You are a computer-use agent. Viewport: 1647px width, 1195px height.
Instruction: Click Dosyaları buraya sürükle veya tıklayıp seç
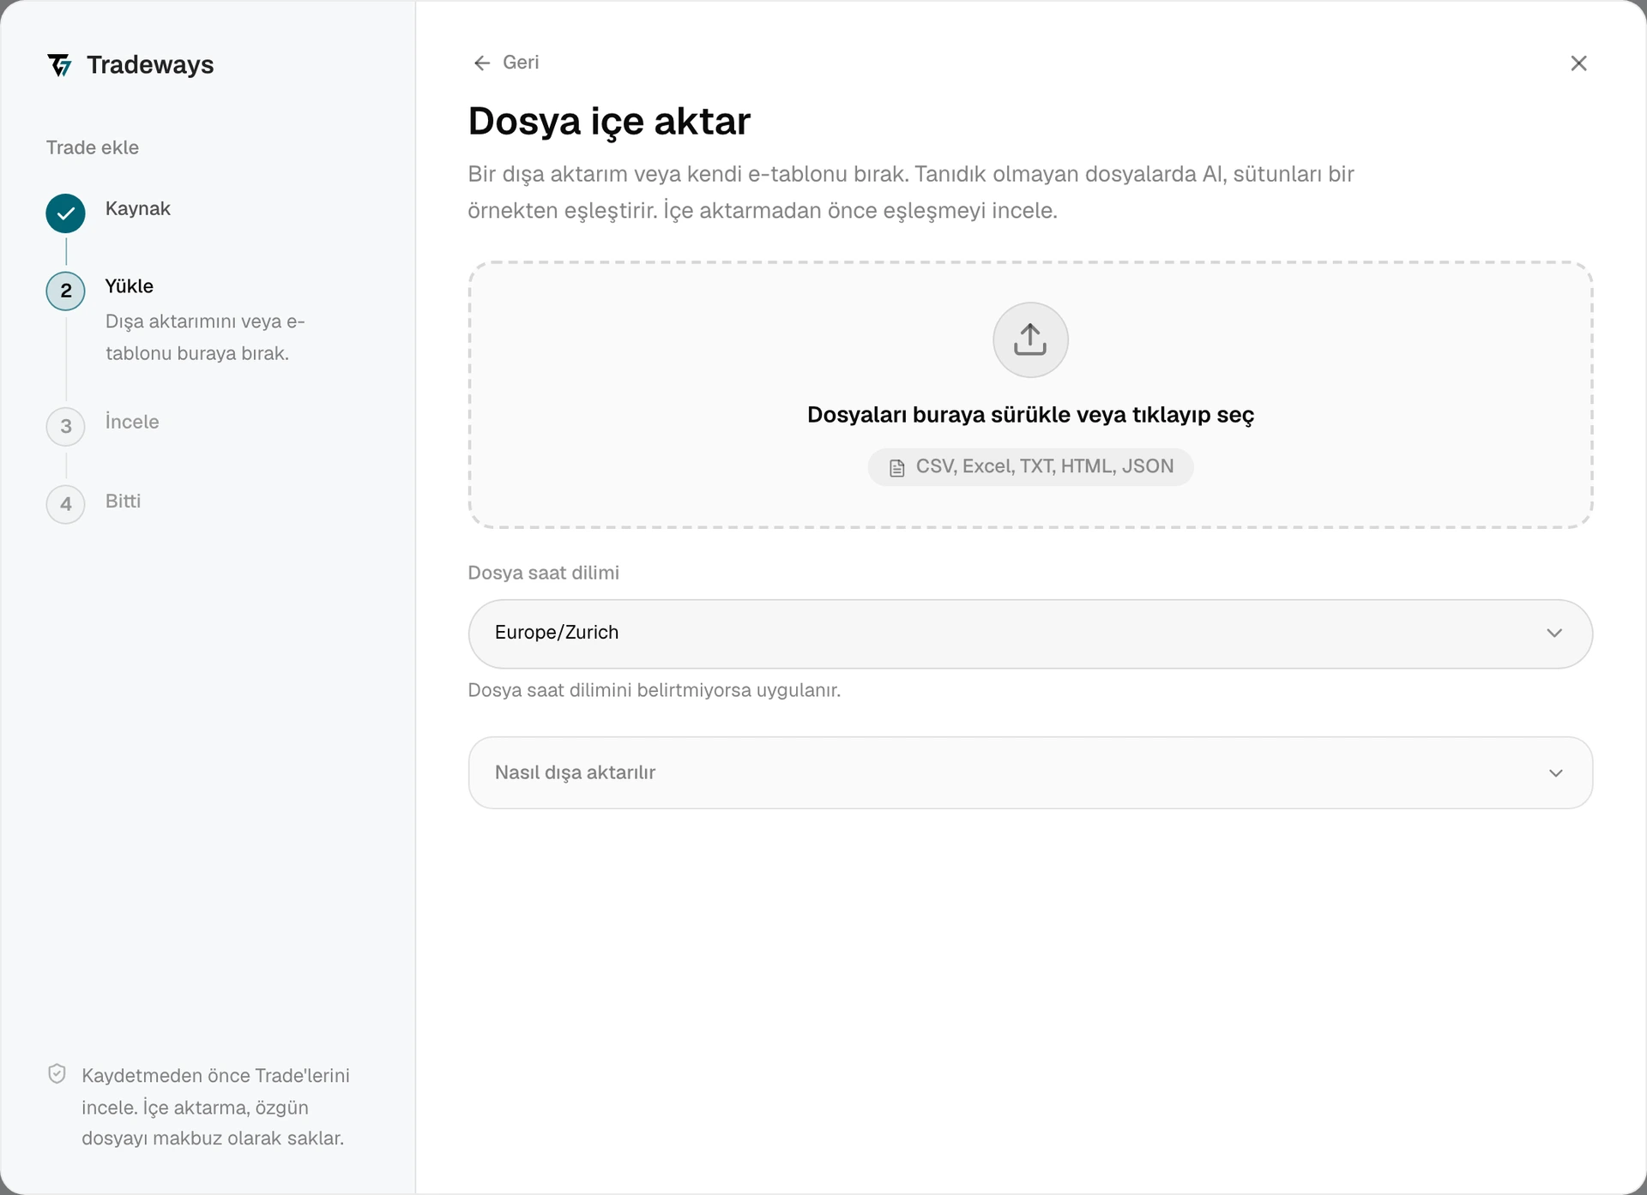click(1030, 415)
